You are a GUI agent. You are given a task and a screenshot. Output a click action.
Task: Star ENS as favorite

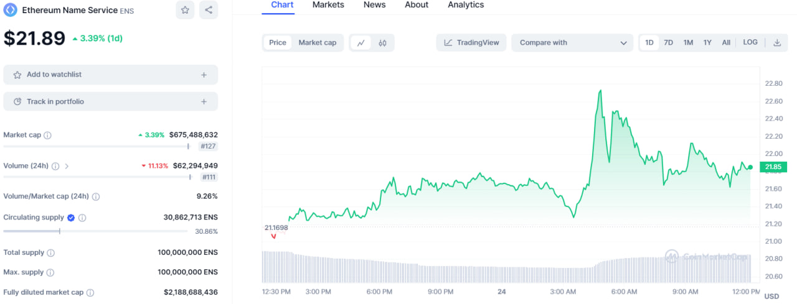(185, 10)
